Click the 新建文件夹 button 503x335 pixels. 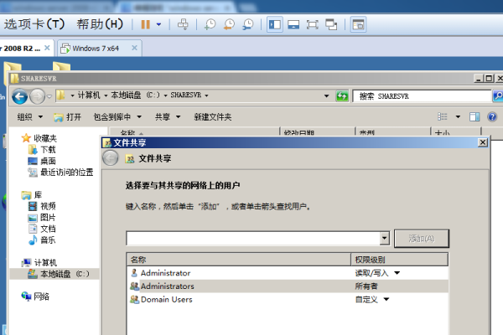pos(213,117)
